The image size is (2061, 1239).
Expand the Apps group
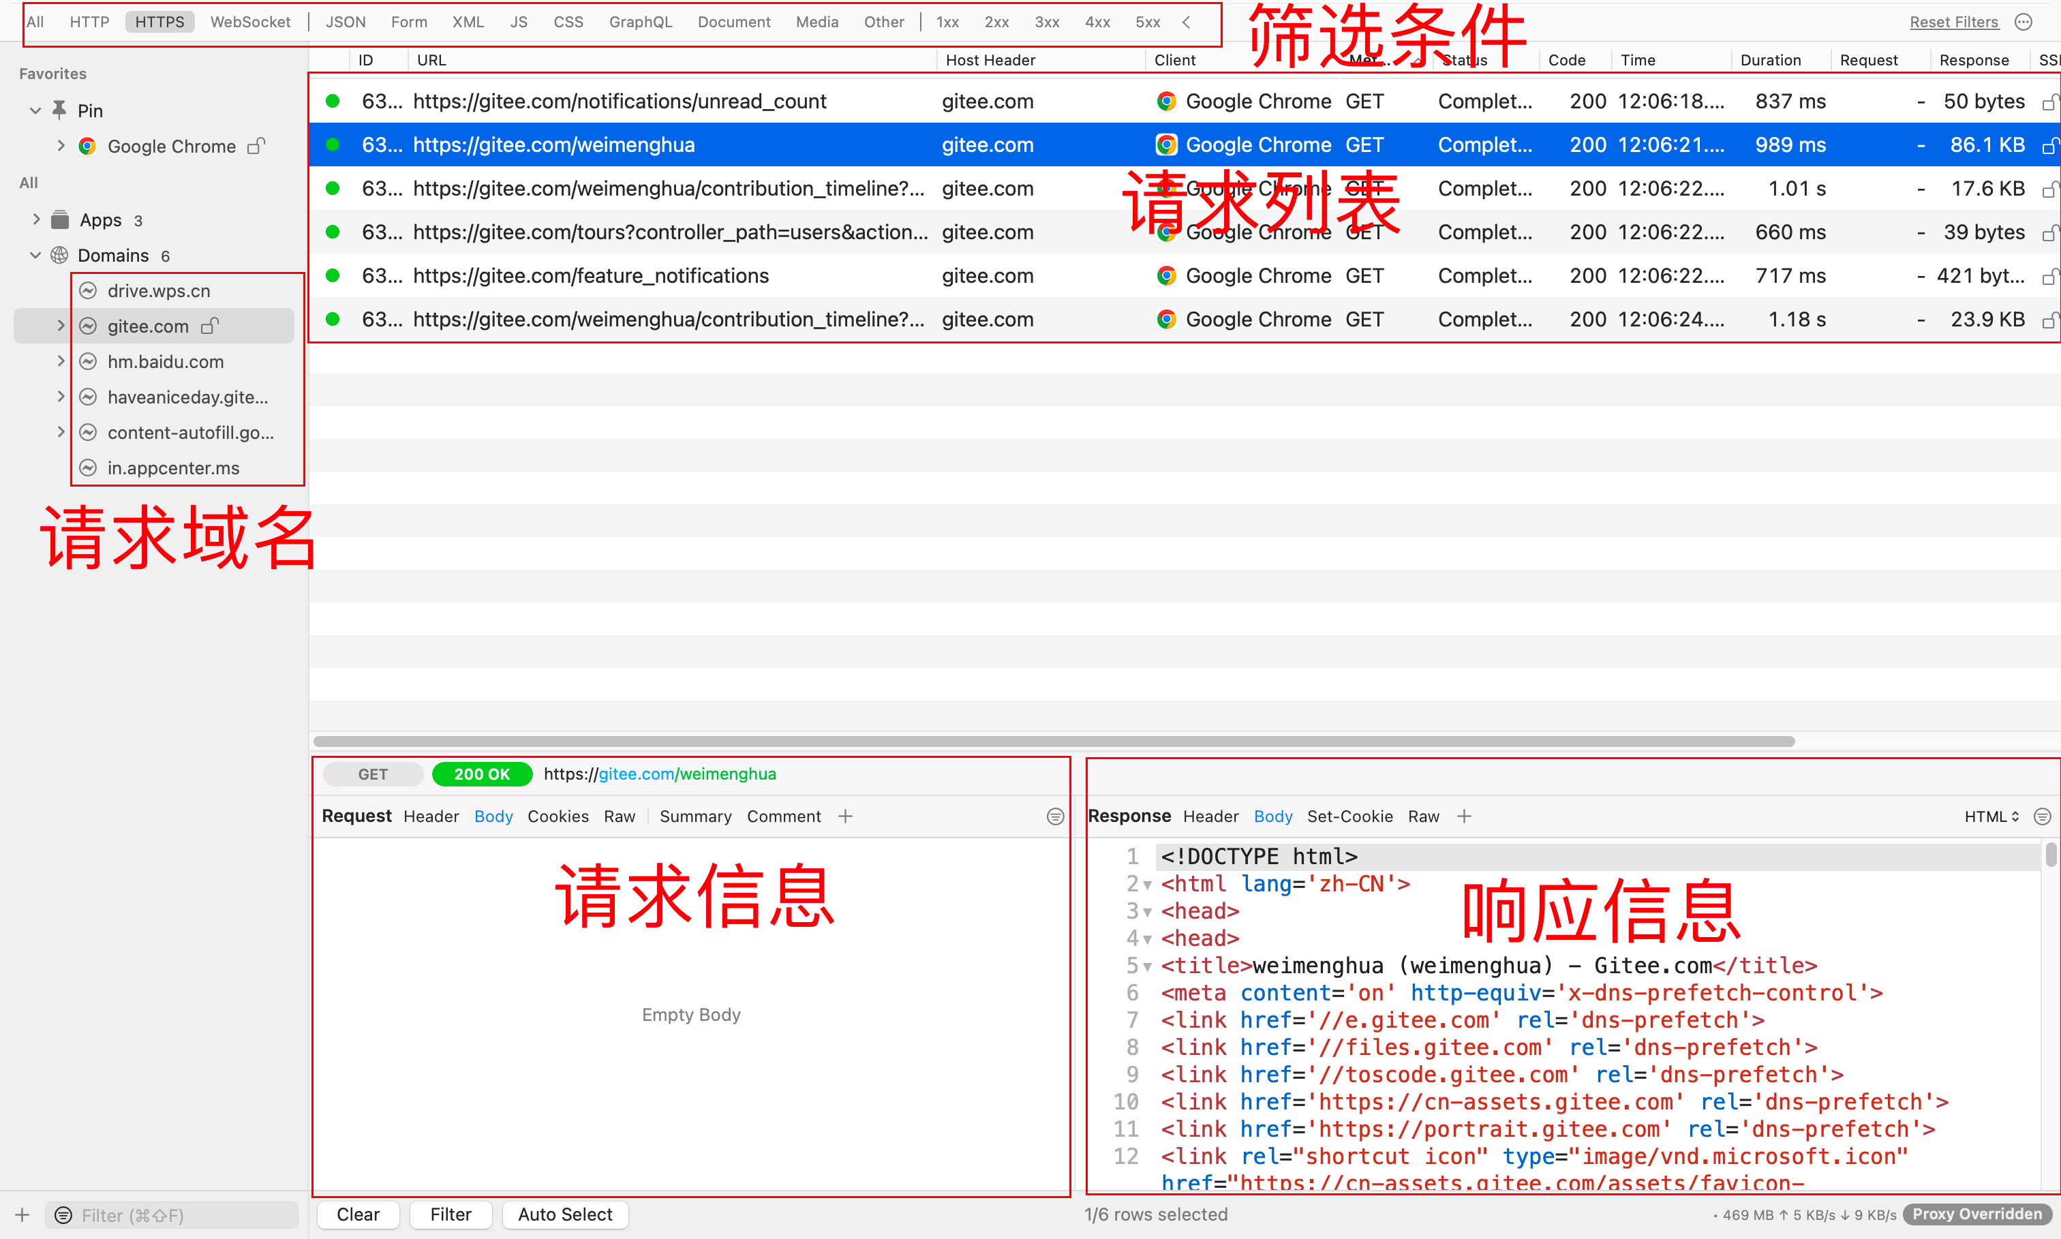(x=35, y=219)
